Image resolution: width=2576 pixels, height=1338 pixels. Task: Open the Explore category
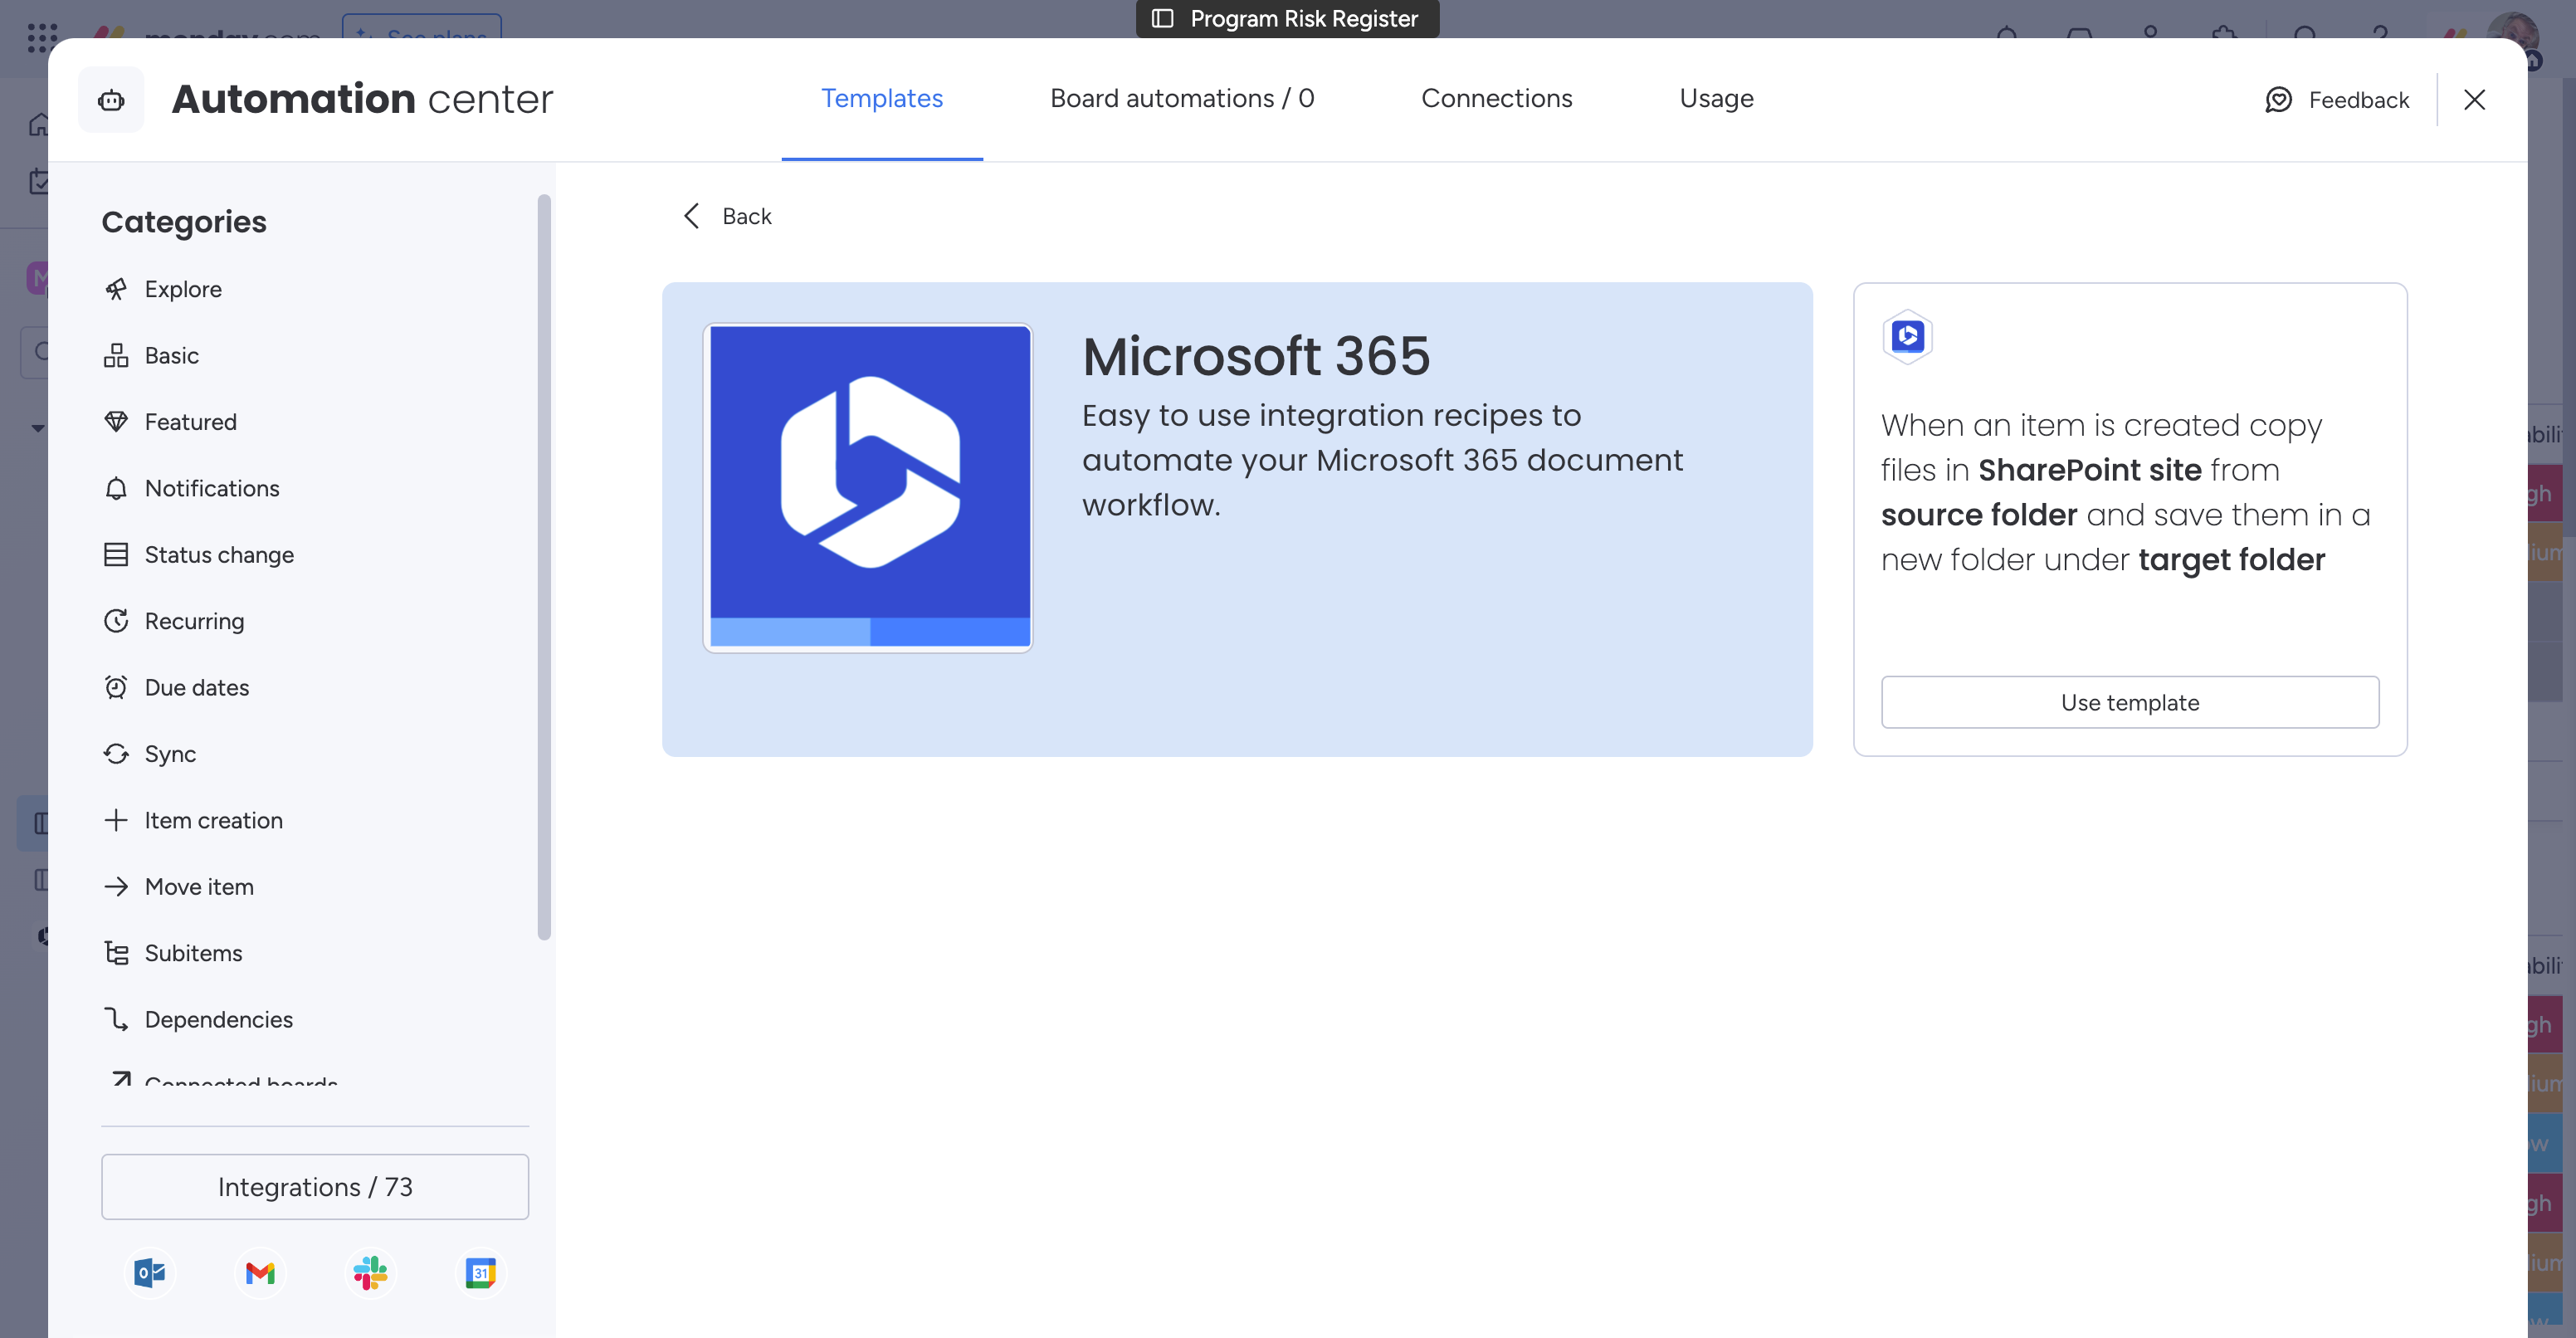pos(182,289)
